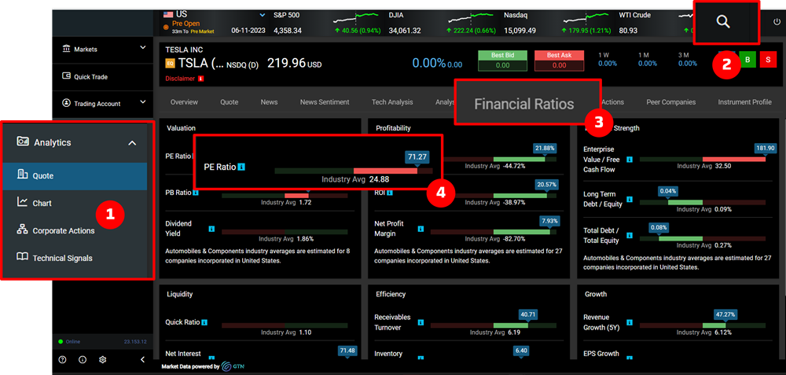
Task: Click the Enterprise Value / Free Cash Flow bar
Action: pos(702,160)
